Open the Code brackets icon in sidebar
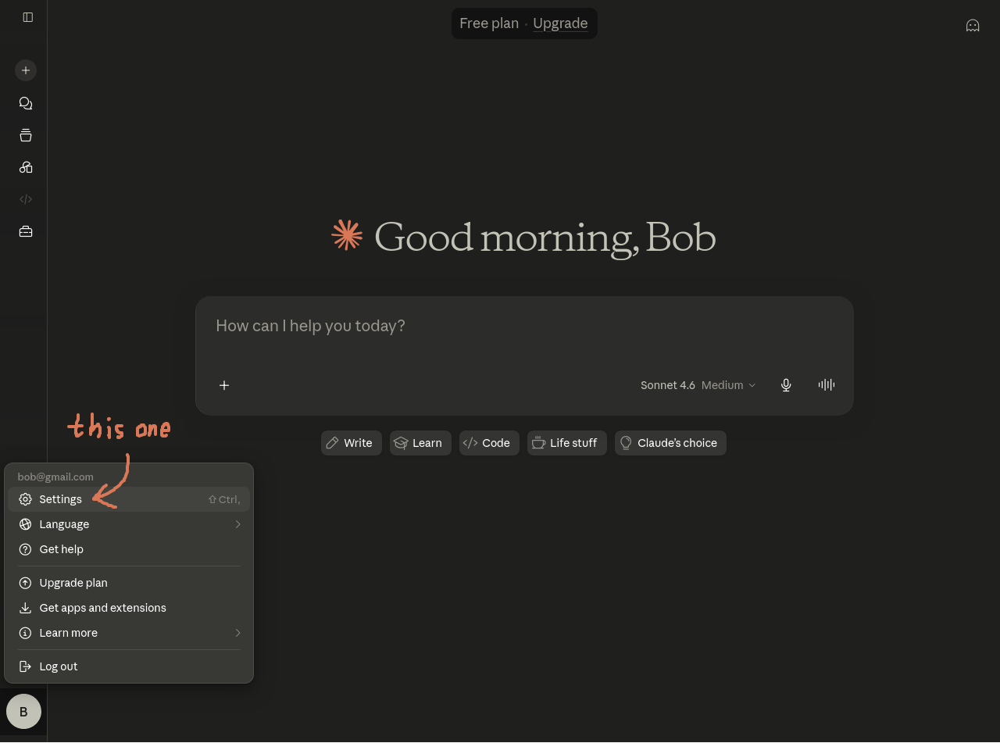The height and width of the screenshot is (743, 1000). coord(26,199)
